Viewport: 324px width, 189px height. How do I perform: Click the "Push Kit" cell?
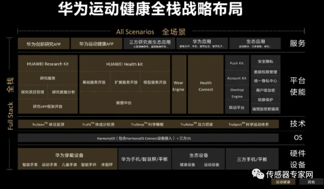click(237, 63)
